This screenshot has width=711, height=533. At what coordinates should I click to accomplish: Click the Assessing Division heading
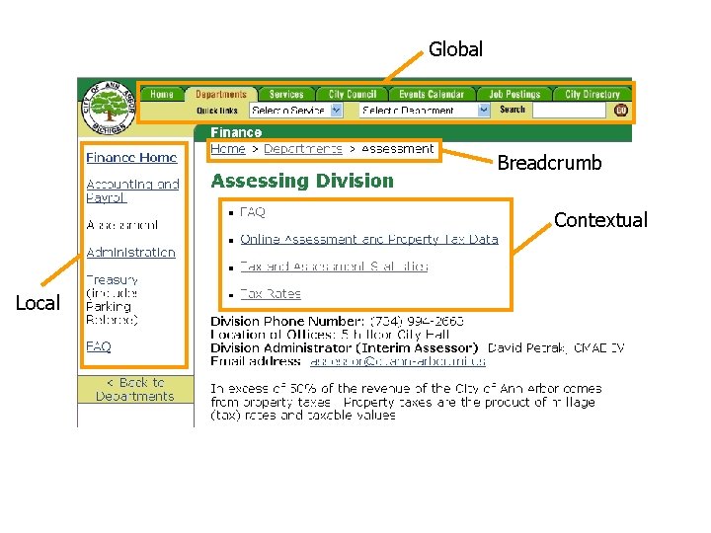coord(302,181)
